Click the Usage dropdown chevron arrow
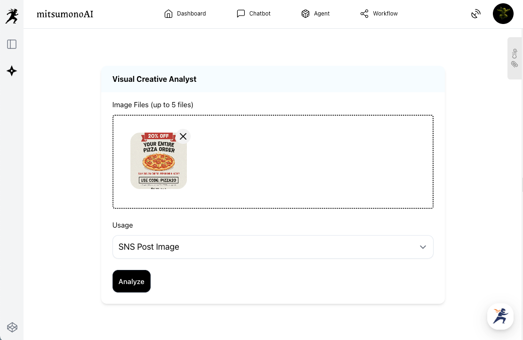 pyautogui.click(x=423, y=247)
